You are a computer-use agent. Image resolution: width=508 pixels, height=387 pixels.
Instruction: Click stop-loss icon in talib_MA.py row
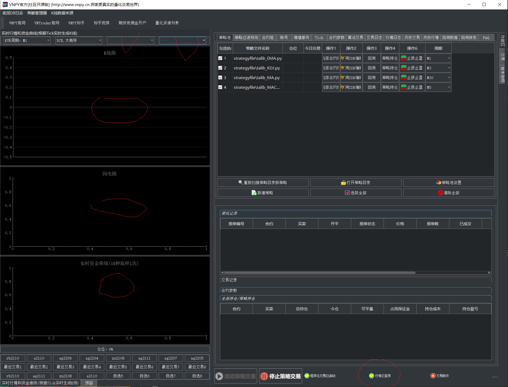(404, 78)
